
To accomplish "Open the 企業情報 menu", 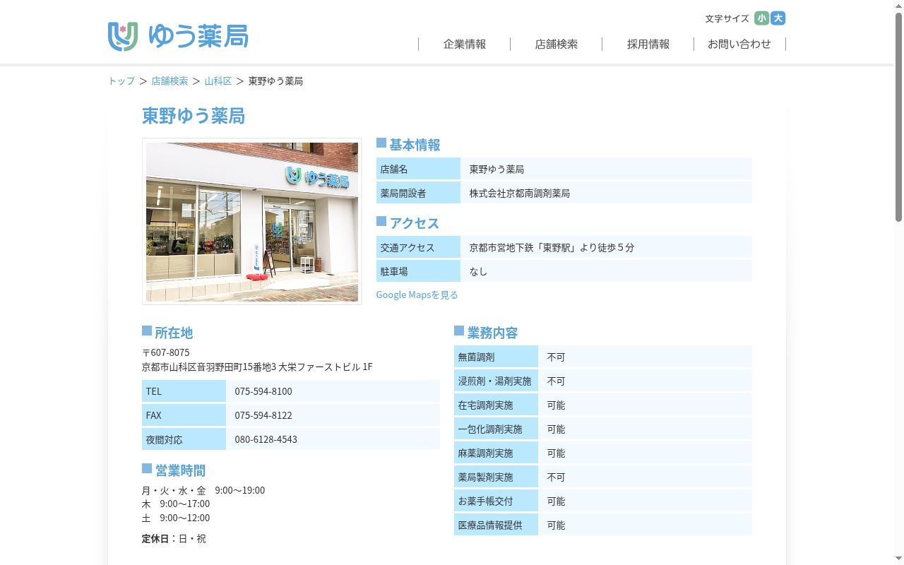I will [465, 44].
